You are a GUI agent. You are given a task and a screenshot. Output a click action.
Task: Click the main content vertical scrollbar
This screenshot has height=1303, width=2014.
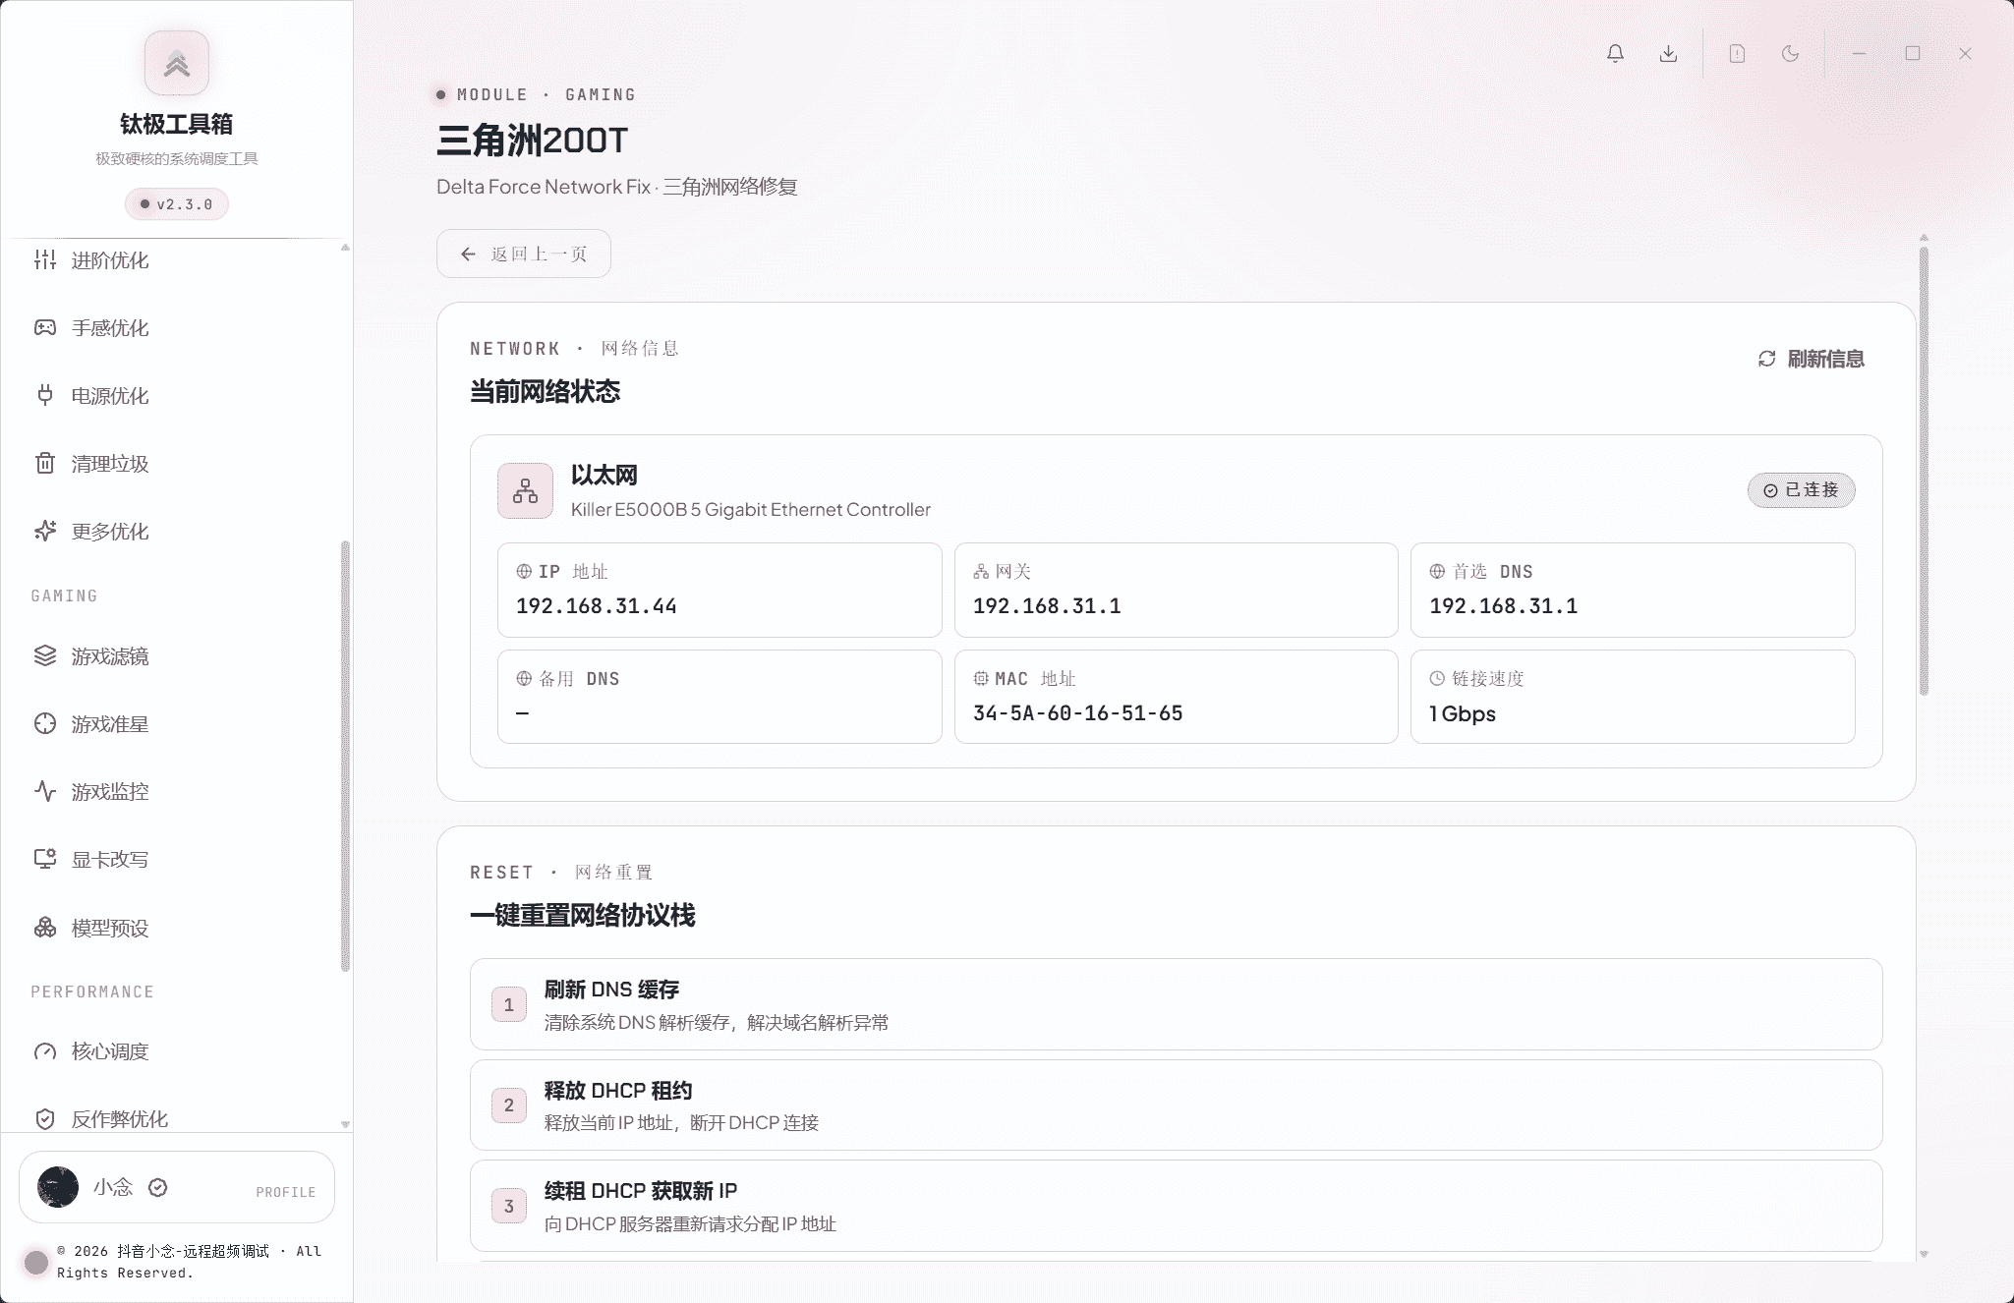coord(1924,472)
